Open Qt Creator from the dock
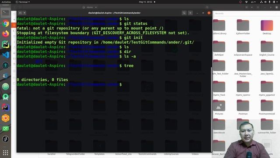Viewport: 280px width, 158px height. click(5, 129)
